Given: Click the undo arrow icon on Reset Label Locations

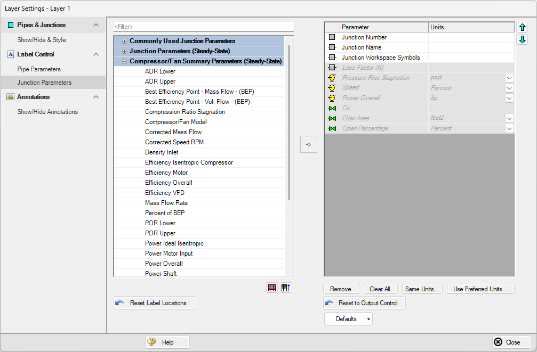Looking at the screenshot, I should [x=119, y=303].
